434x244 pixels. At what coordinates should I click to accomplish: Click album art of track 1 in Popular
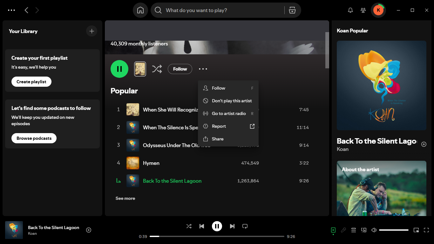tap(133, 110)
